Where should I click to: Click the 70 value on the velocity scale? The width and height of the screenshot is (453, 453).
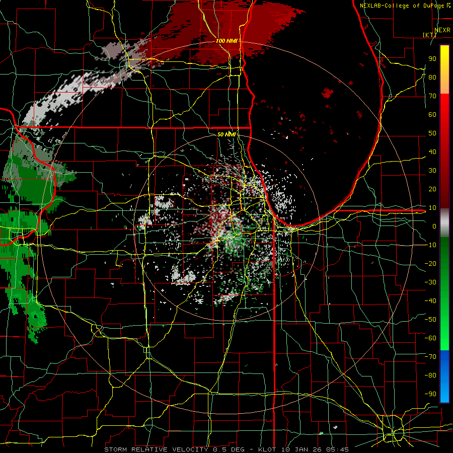click(432, 96)
